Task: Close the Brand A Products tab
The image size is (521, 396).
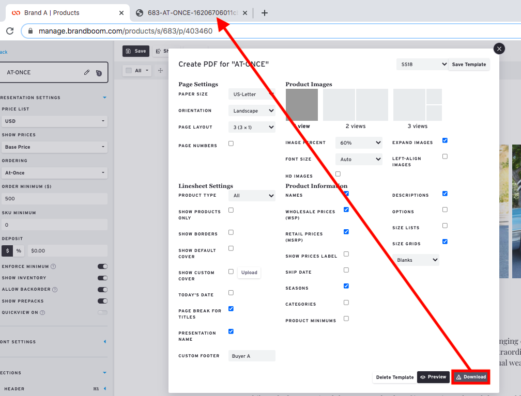Action: point(121,13)
